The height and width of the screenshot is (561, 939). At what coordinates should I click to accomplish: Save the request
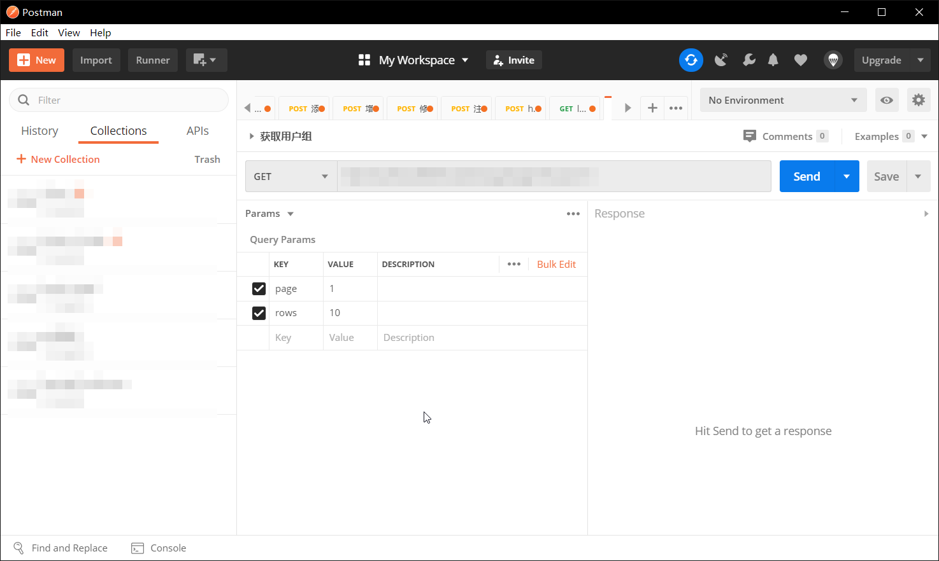click(x=886, y=176)
